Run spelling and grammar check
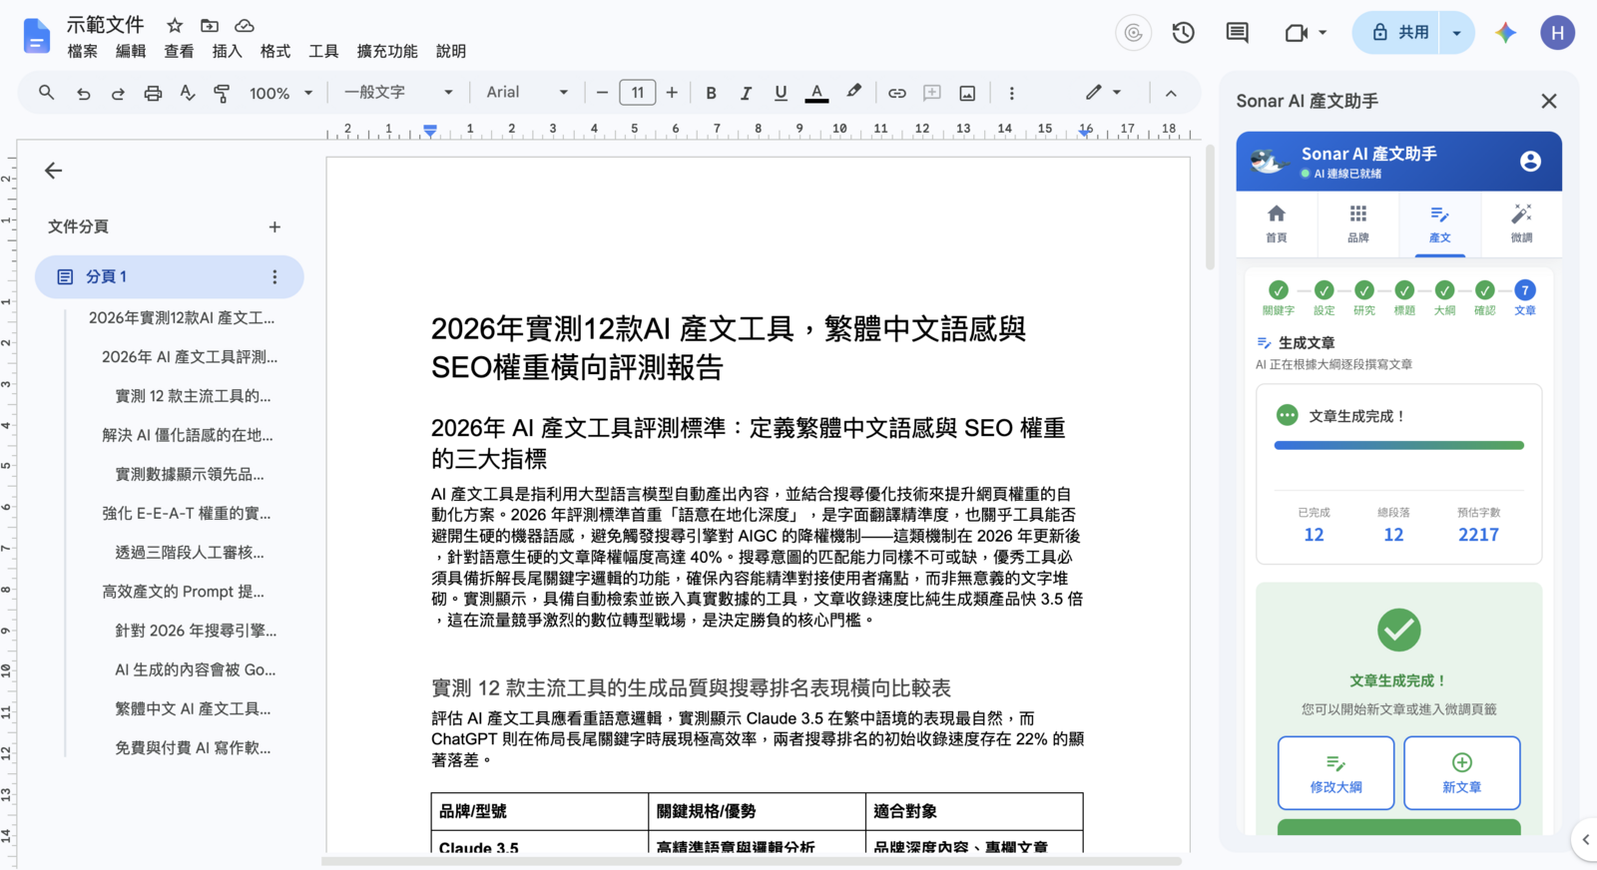This screenshot has width=1597, height=870. (188, 93)
